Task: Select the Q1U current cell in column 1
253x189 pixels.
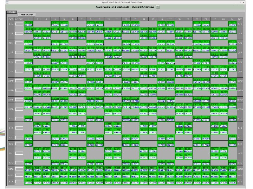Action: pos(28,24)
